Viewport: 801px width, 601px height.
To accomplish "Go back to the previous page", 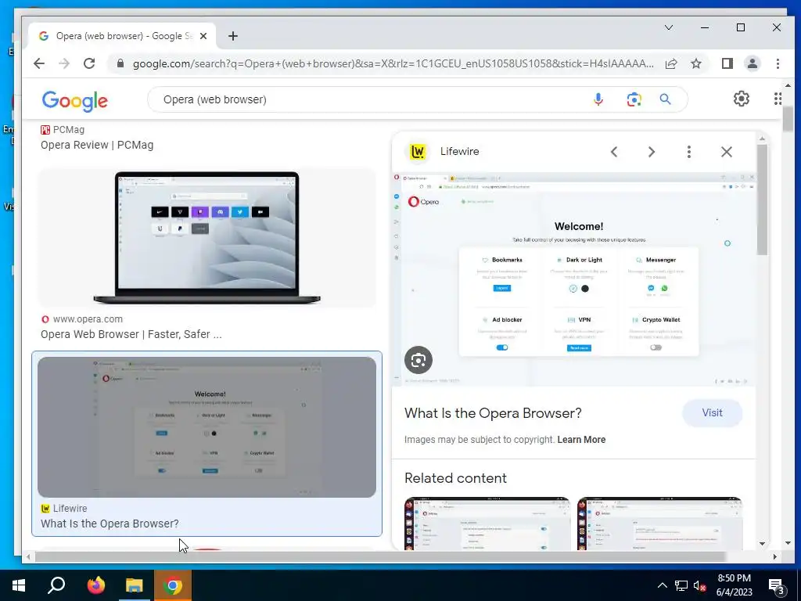I will click(39, 63).
